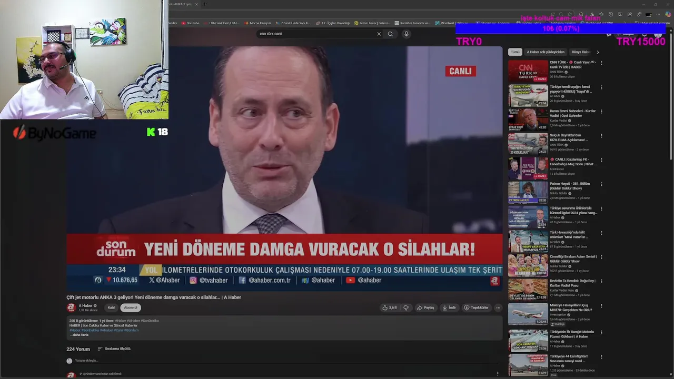Select the Dünya Haber chip

(x=581, y=52)
